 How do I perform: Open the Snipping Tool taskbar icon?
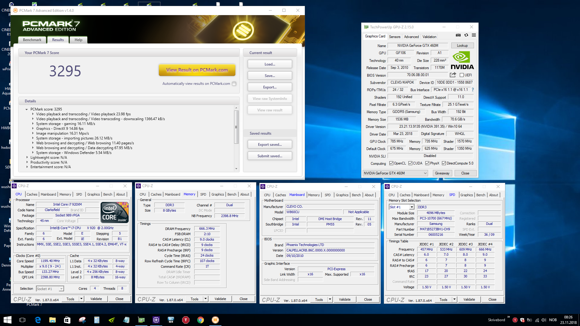coord(82,320)
